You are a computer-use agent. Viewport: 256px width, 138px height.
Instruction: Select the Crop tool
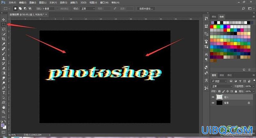pos(4,39)
